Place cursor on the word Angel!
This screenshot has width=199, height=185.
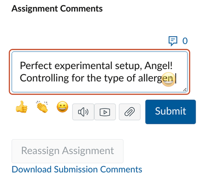coord(158,66)
